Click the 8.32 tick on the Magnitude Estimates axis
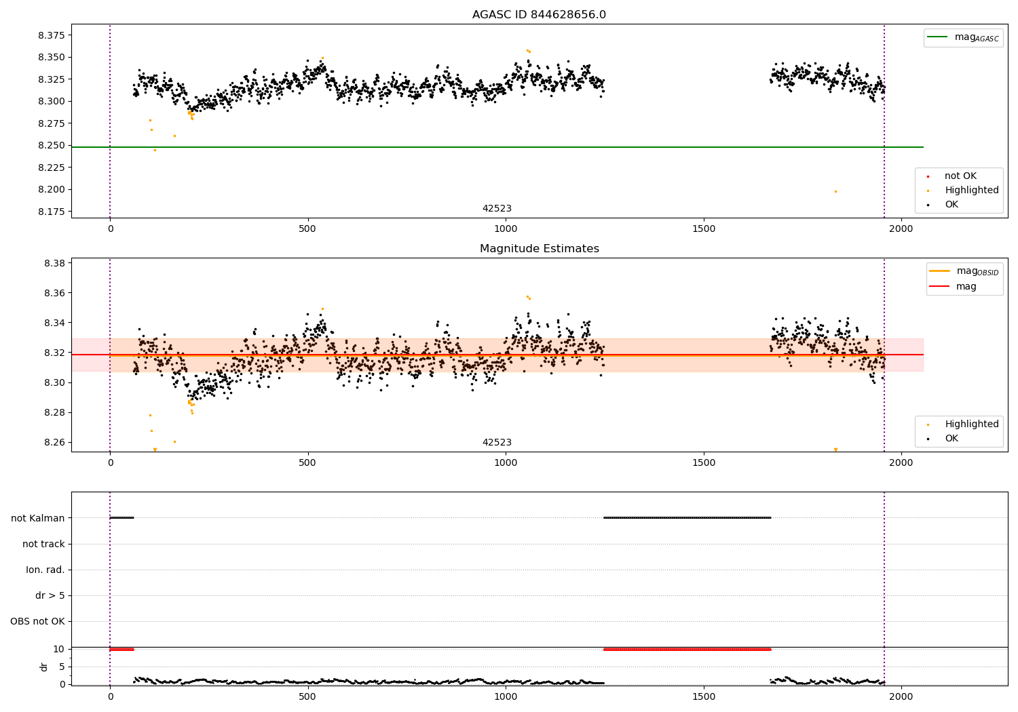 [54, 353]
